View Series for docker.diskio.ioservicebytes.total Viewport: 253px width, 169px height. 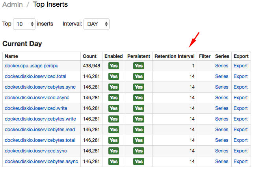click(x=222, y=140)
